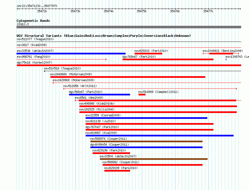Click the 35475k ruler position label

point(142,11)
